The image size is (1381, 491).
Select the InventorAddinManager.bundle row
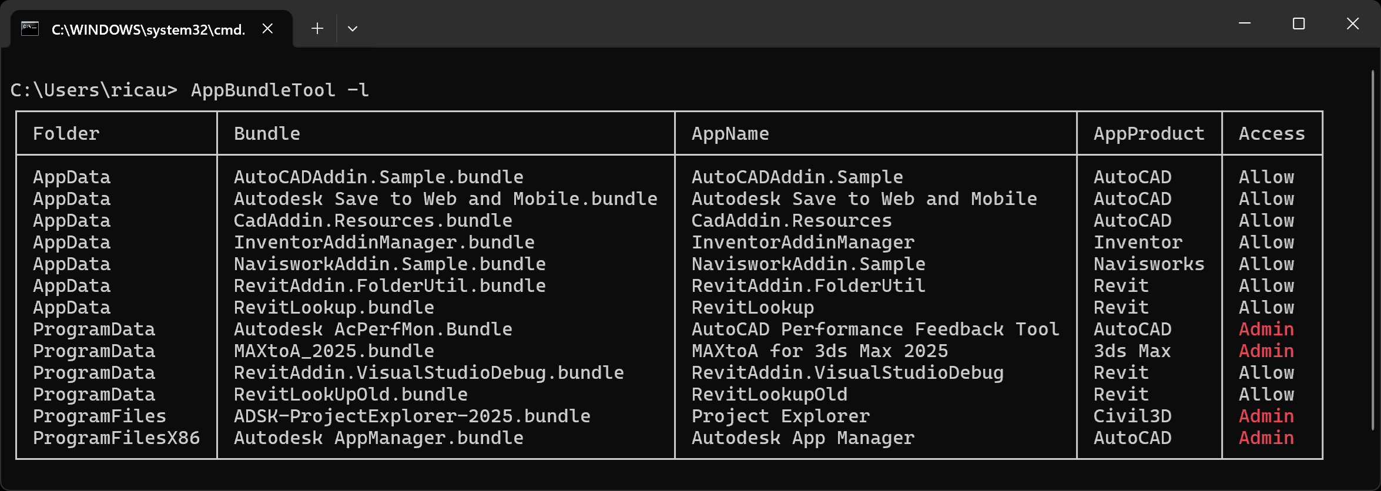tap(384, 241)
